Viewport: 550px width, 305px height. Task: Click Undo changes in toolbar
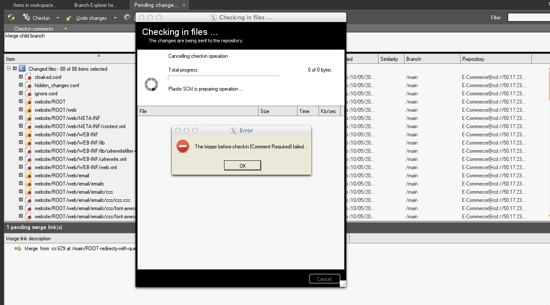tap(86, 18)
